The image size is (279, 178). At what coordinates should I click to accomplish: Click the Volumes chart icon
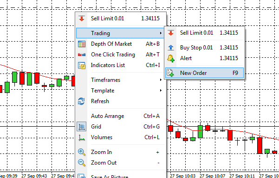click(82, 137)
